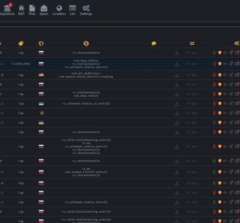The width and height of the screenshot is (240, 223).
Task: Click the download icon in com.att.myWireless row
Action: click(177, 75)
